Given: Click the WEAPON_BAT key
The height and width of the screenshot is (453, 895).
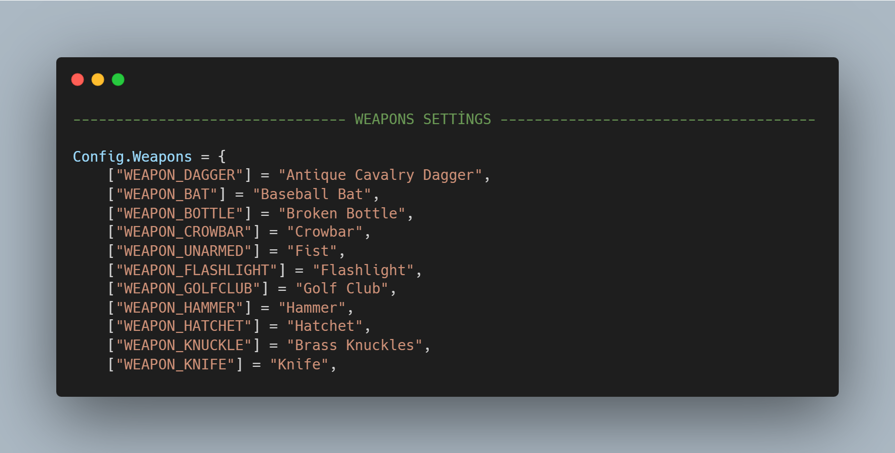Looking at the screenshot, I should [167, 194].
